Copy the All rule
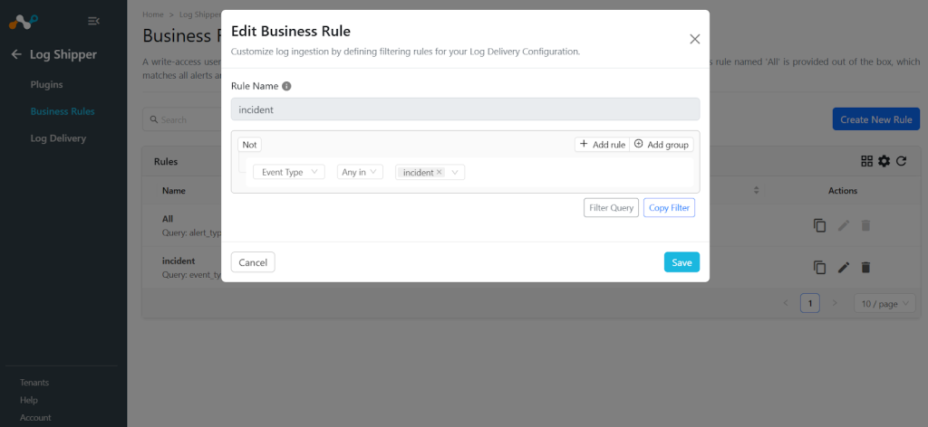Image resolution: width=928 pixels, height=427 pixels. (819, 225)
